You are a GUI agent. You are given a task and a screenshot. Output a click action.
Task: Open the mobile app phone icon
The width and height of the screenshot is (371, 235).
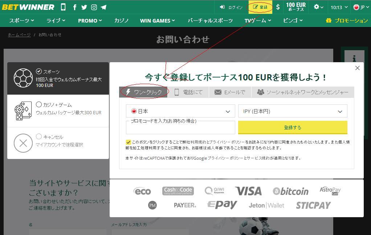63,7
